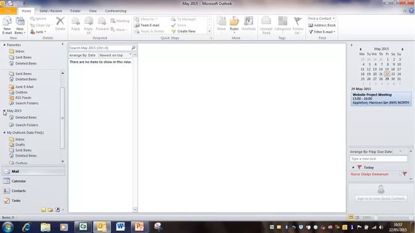This screenshot has height=233, width=415.
Task: Open the File tab
Action: tap(8, 11)
